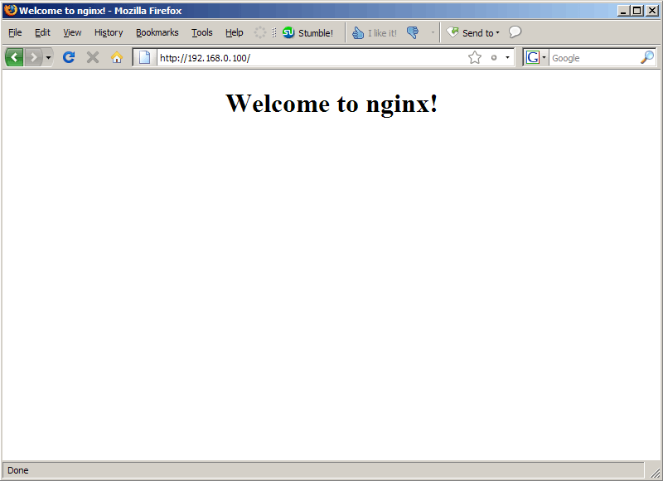Click the StumbleUpon toolbar grip handle
Image resolution: width=663 pixels, height=481 pixels.
coord(274,32)
